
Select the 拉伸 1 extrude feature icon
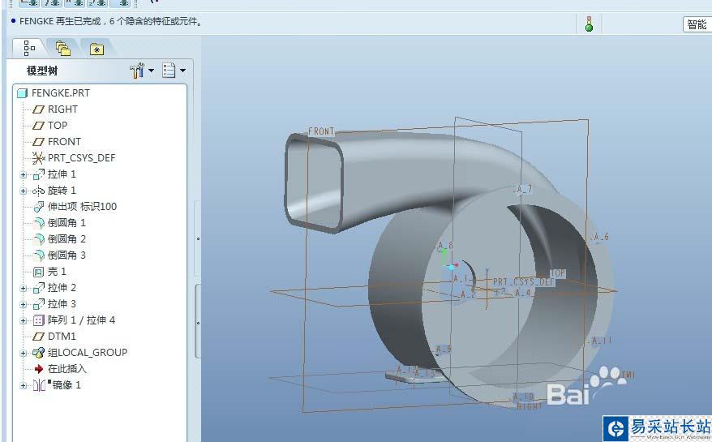point(39,174)
